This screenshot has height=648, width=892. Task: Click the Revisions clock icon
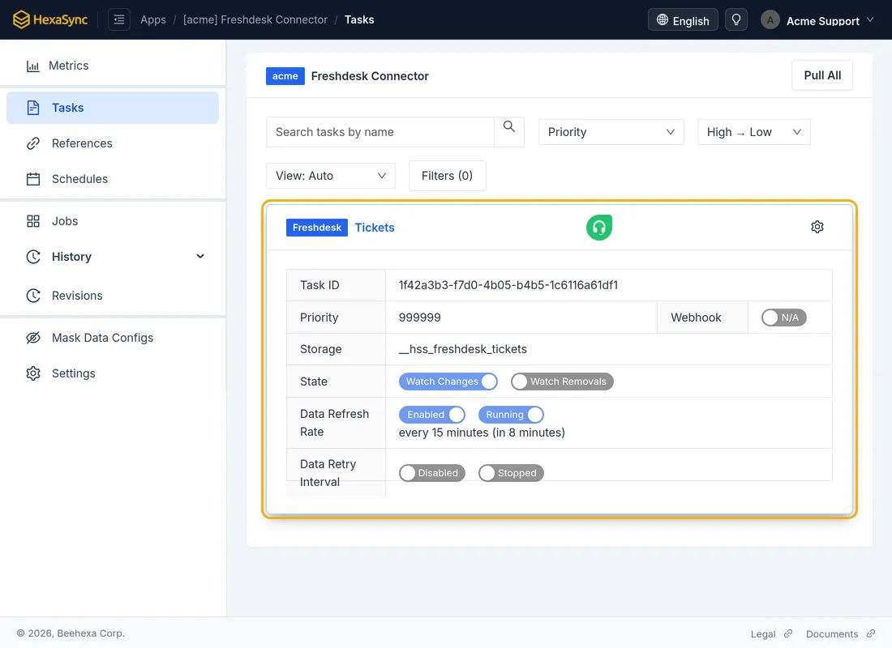[x=33, y=296]
